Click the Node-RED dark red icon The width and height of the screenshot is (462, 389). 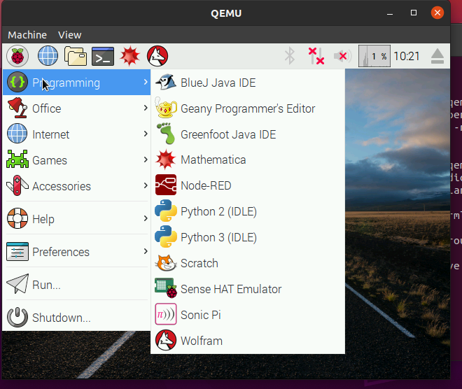coord(166,185)
